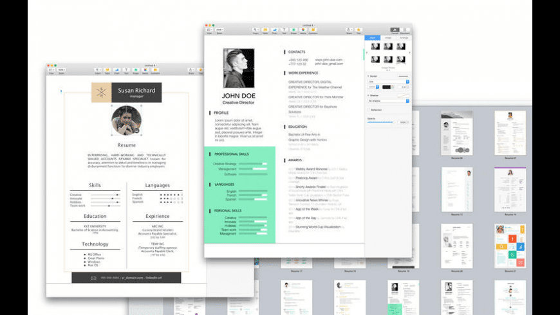Image resolution: width=560 pixels, height=315 pixels.
Task: Choose Resume 13 template thumbnail
Action: pos(457,190)
